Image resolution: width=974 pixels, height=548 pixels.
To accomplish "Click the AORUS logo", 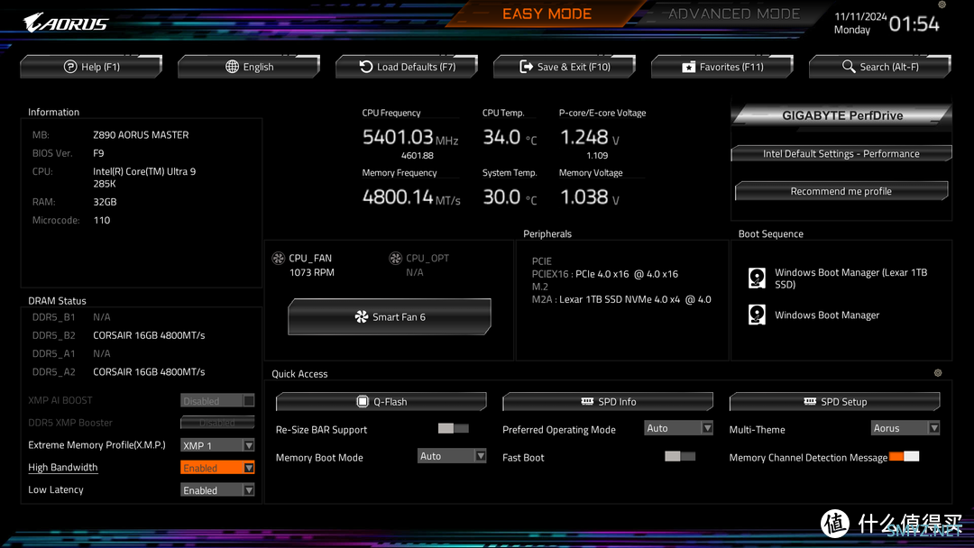I will tap(66, 23).
